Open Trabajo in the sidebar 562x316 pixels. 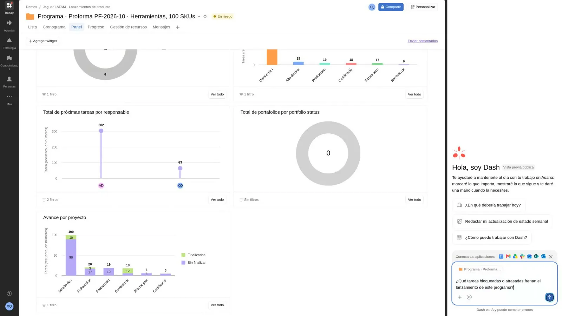click(9, 8)
